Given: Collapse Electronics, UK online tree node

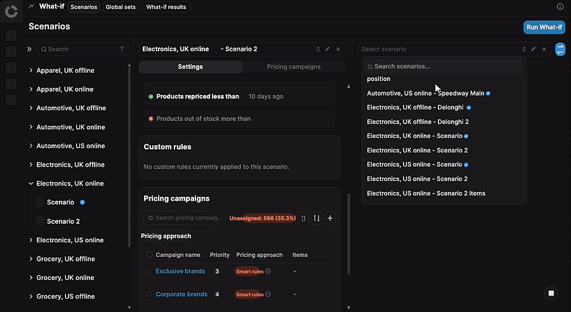Looking at the screenshot, I should (x=31, y=184).
